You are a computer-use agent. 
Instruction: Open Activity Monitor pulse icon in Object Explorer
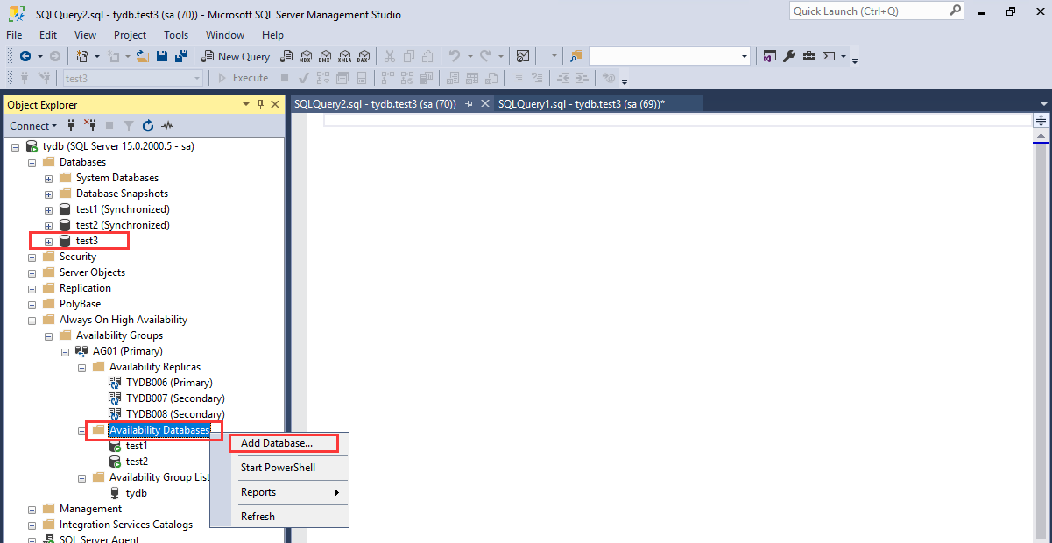[x=167, y=125]
